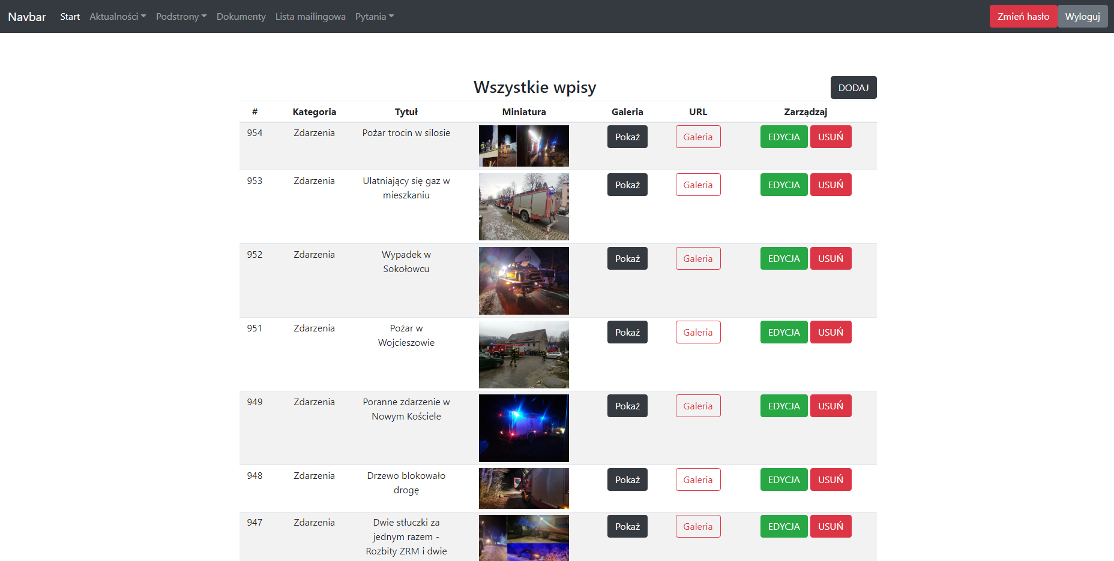Open Lista mailingowa in the navbar

click(x=310, y=16)
